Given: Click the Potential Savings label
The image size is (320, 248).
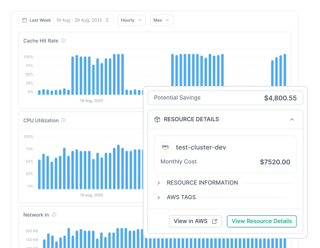Looking at the screenshot, I should tap(177, 98).
